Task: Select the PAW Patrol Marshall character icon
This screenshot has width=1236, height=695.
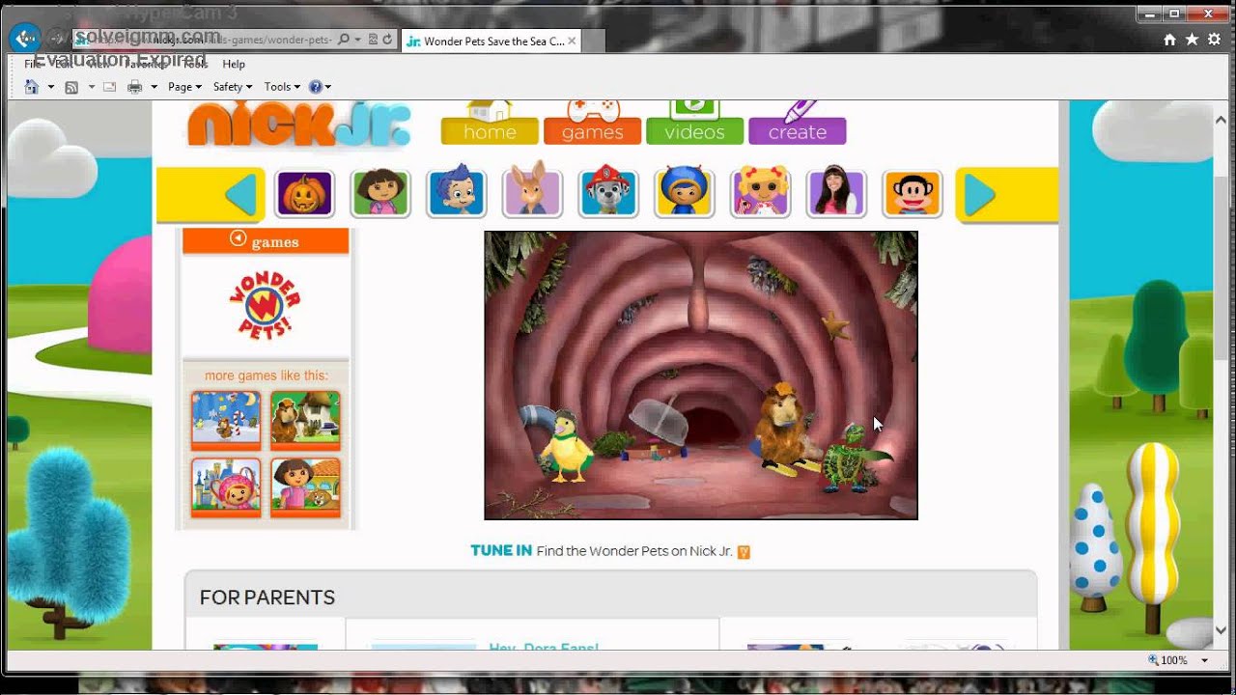Action: click(608, 193)
